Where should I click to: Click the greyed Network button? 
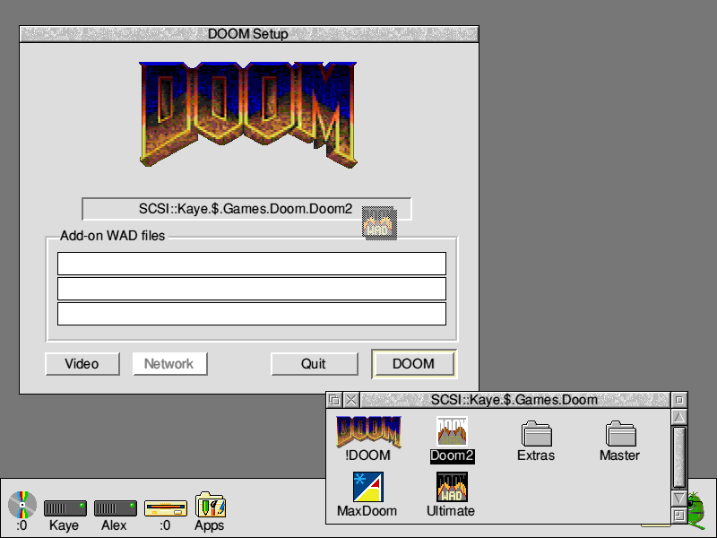tap(170, 364)
